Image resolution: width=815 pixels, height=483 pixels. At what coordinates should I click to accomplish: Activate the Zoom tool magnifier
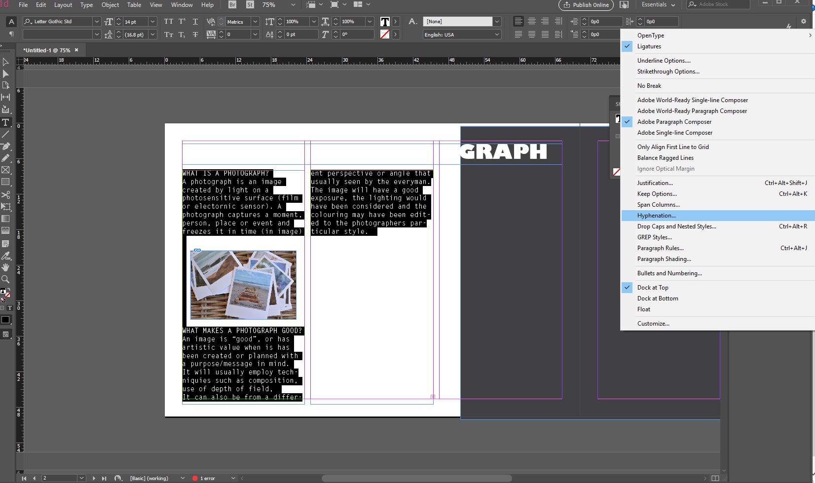point(6,279)
